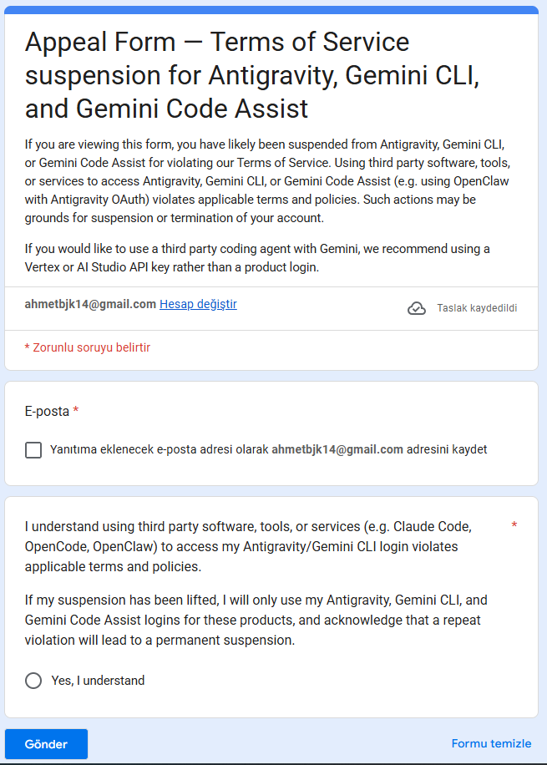Click the red asterisk beside E-posta

(76, 410)
